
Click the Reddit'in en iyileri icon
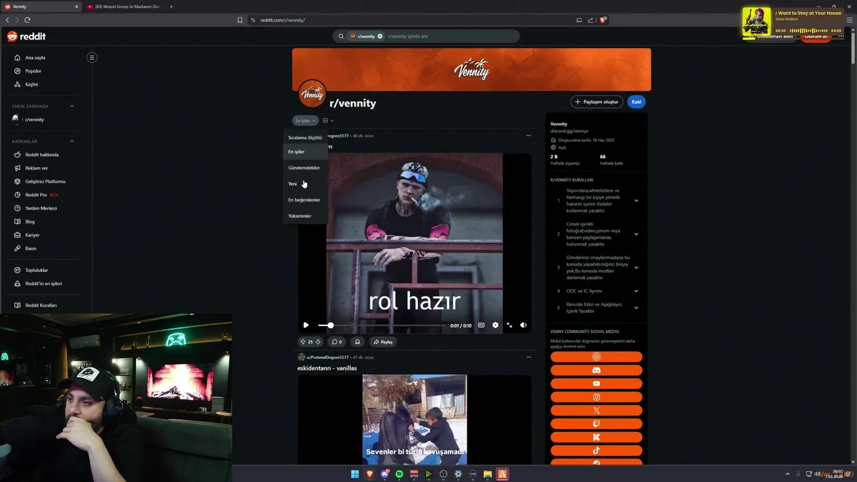(x=17, y=284)
